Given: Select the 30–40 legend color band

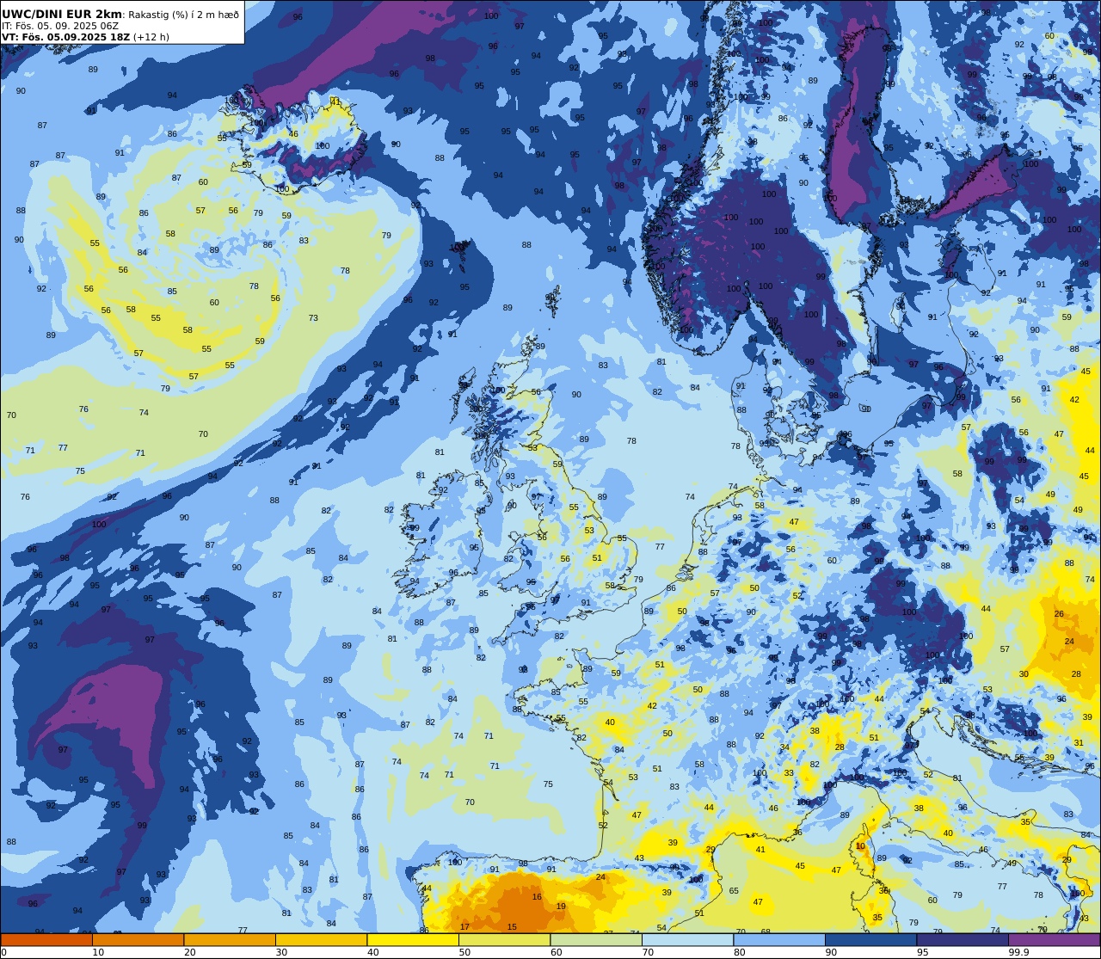Looking at the screenshot, I should coord(321,939).
